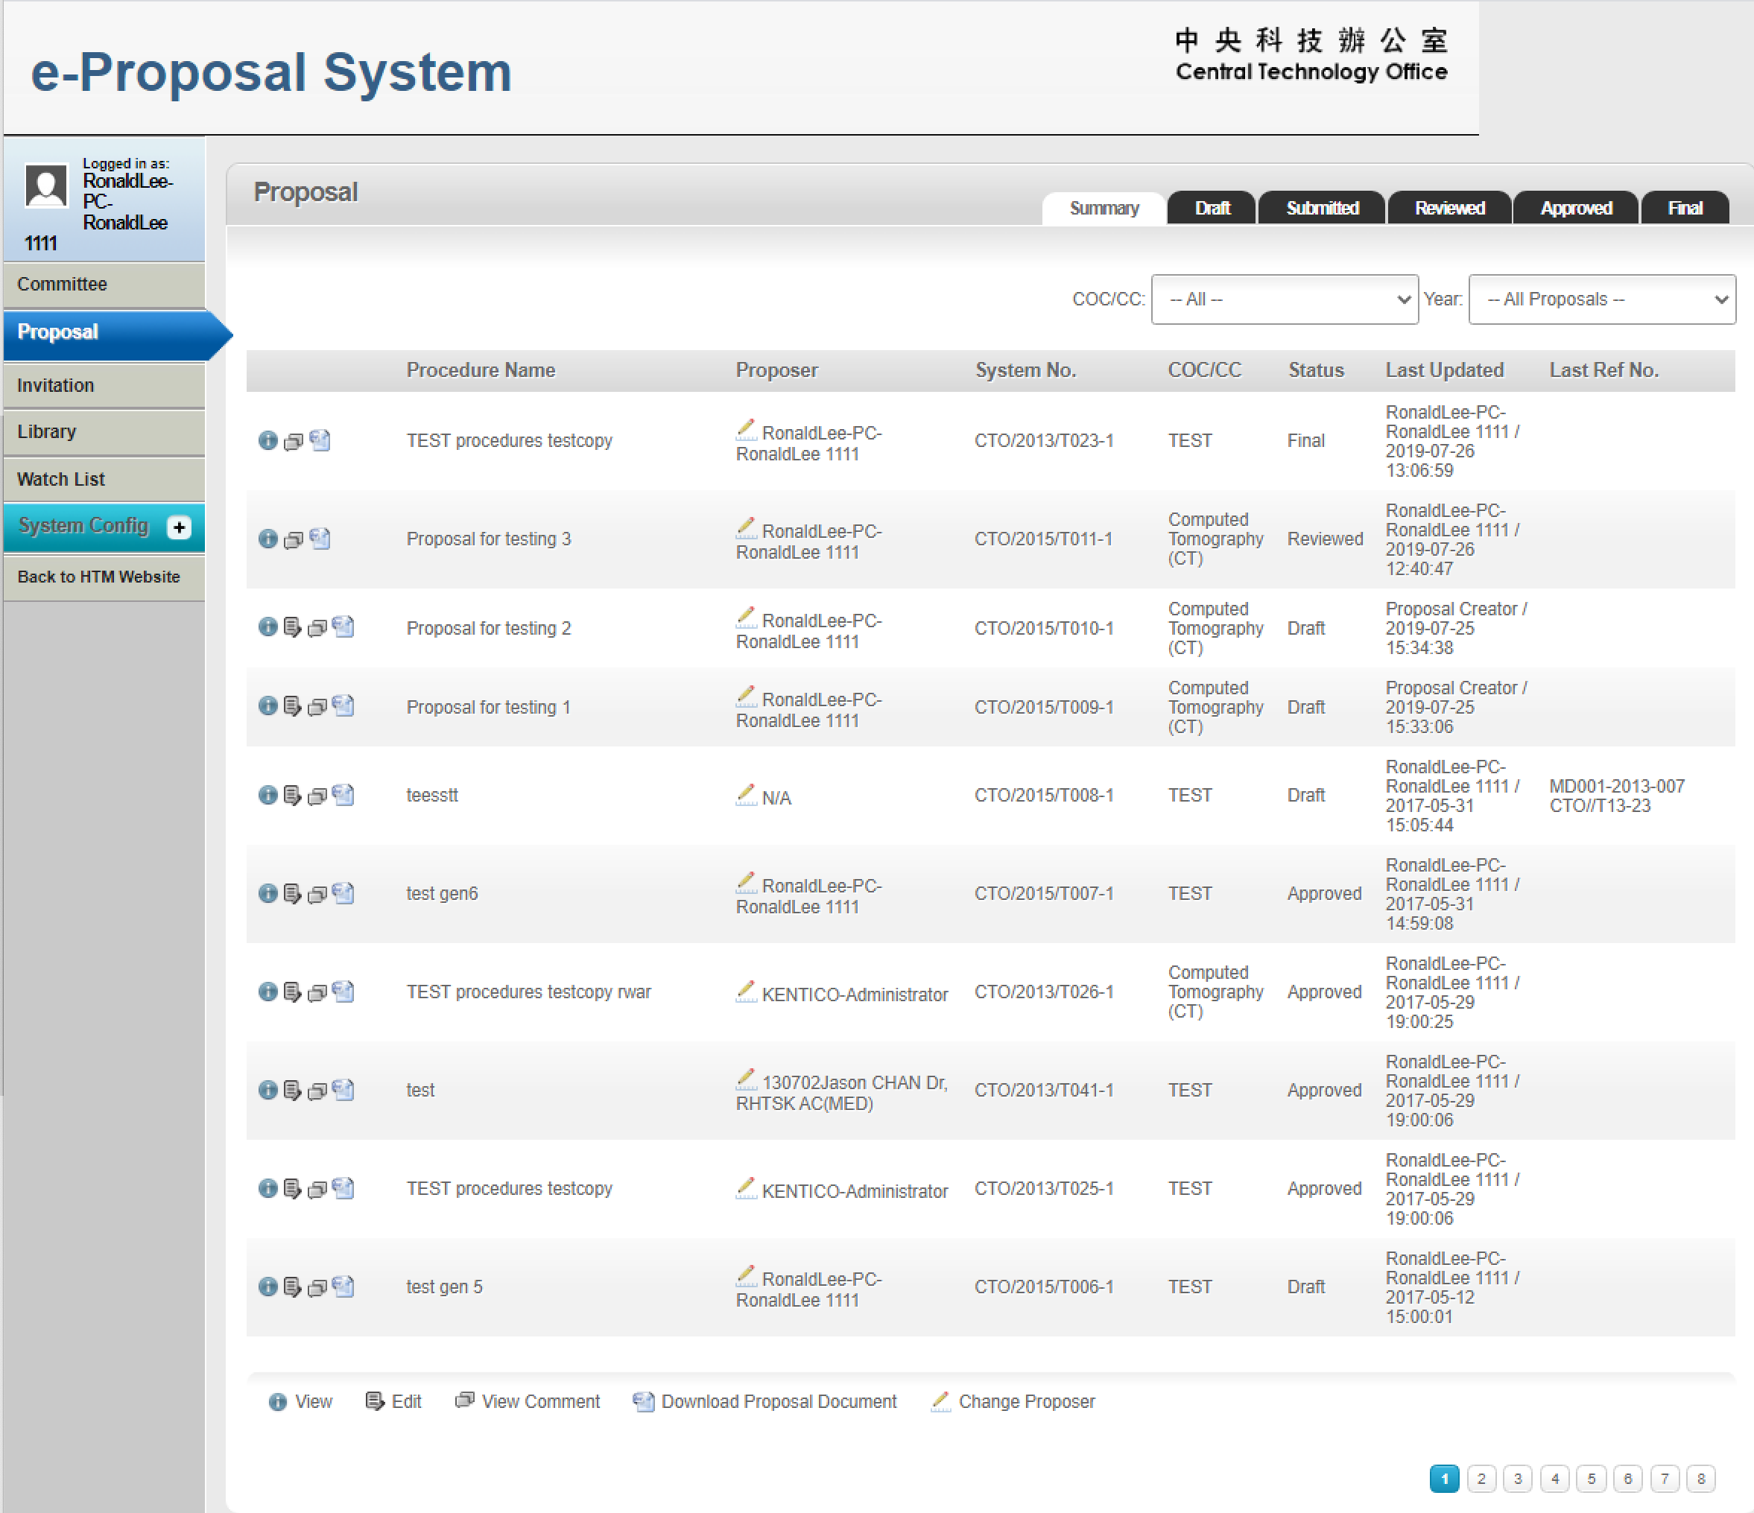
Task: Change proposer for test gen 5
Action: [x=746, y=1276]
